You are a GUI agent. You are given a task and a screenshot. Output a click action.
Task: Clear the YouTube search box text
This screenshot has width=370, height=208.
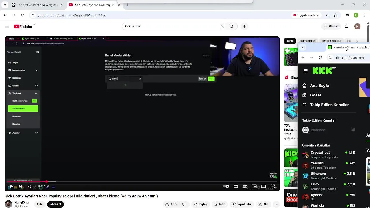(222, 26)
